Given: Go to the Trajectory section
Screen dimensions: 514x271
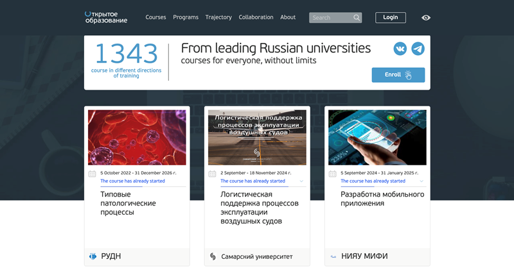Looking at the screenshot, I should pos(218,17).
